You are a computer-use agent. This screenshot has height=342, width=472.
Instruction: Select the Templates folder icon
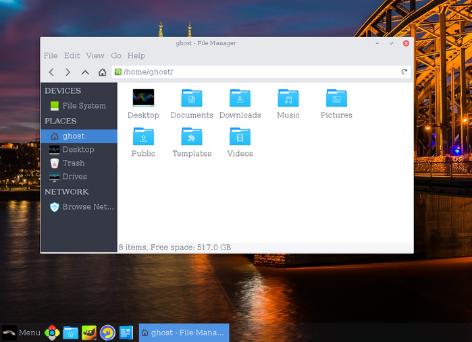[192, 137]
